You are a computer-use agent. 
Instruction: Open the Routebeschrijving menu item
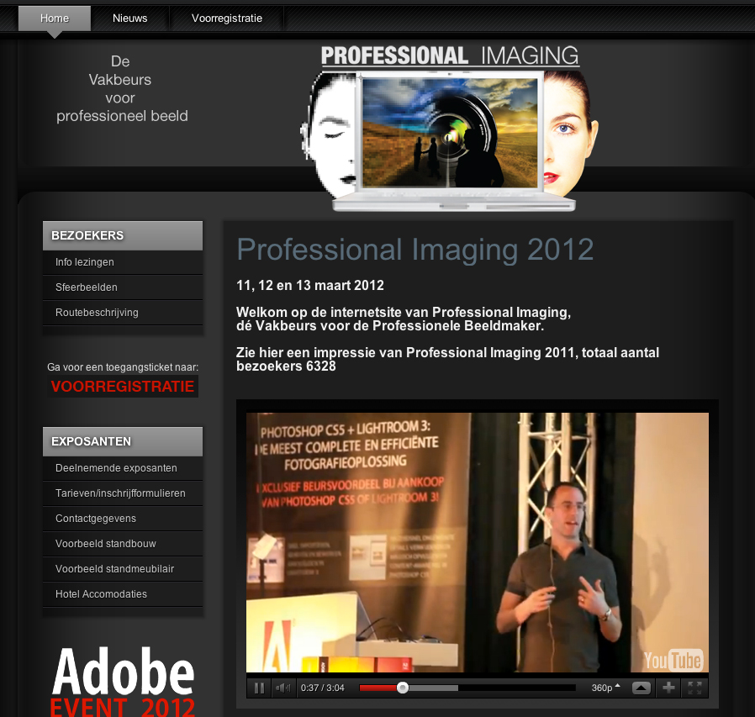point(123,313)
